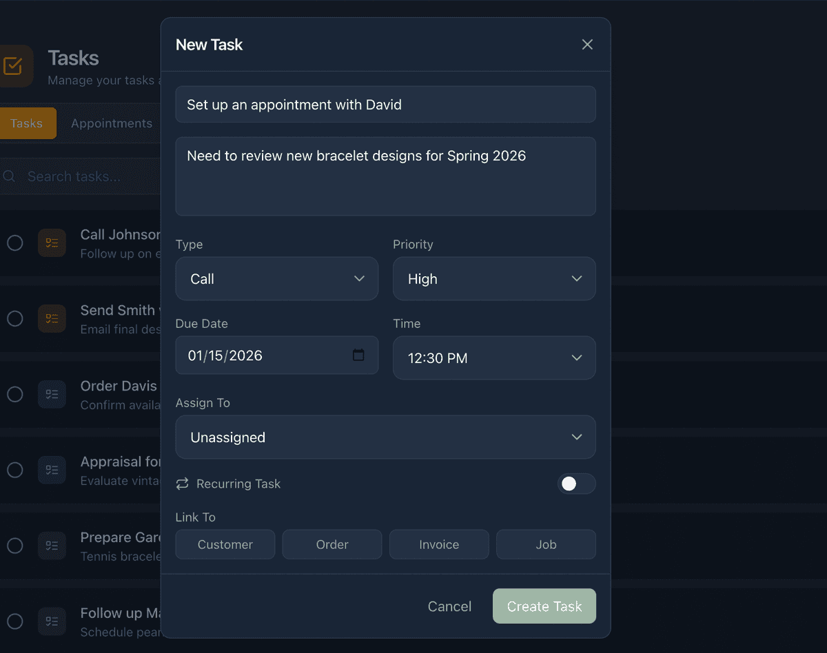Mark Prepare Gar... task complete

pyautogui.click(x=14, y=546)
